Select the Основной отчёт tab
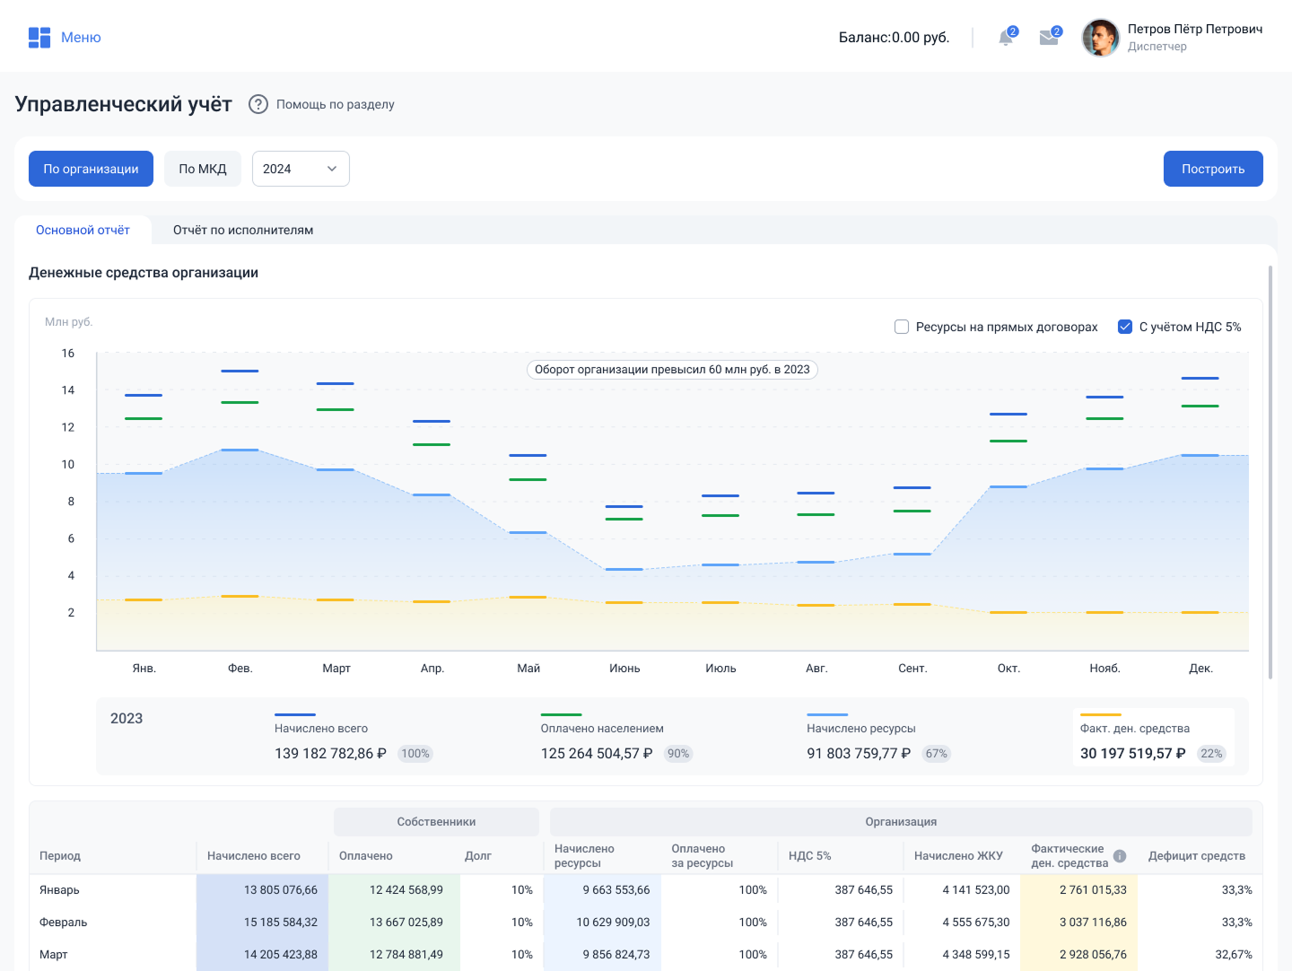Screen dimensions: 1292x971 tap(83, 231)
